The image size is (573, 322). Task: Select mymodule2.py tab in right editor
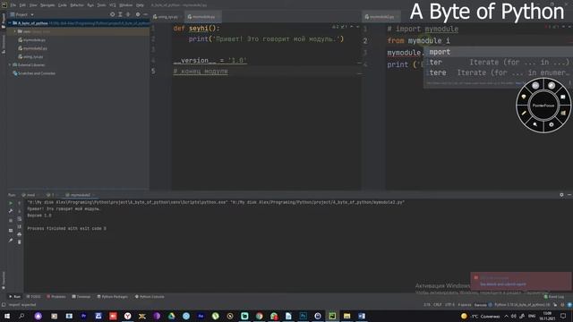click(x=381, y=17)
